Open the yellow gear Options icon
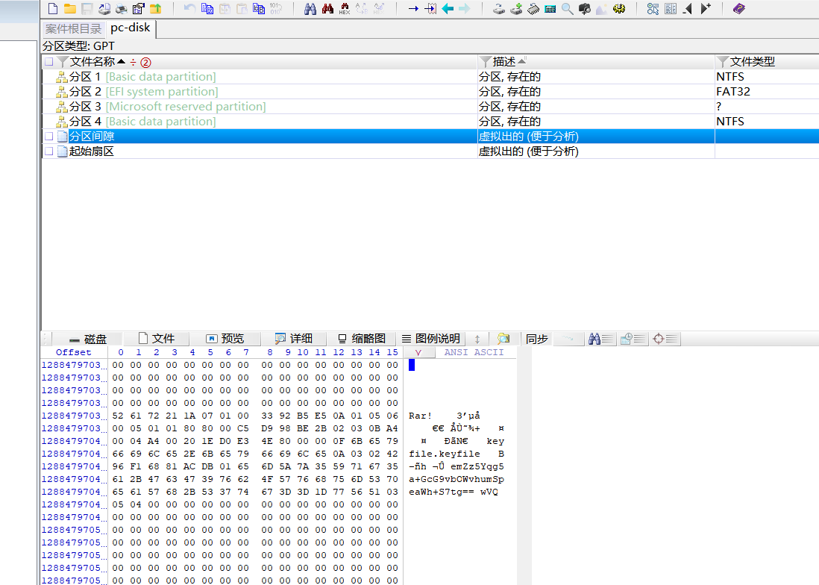Screen dimensions: 819x585 pyautogui.click(x=619, y=8)
